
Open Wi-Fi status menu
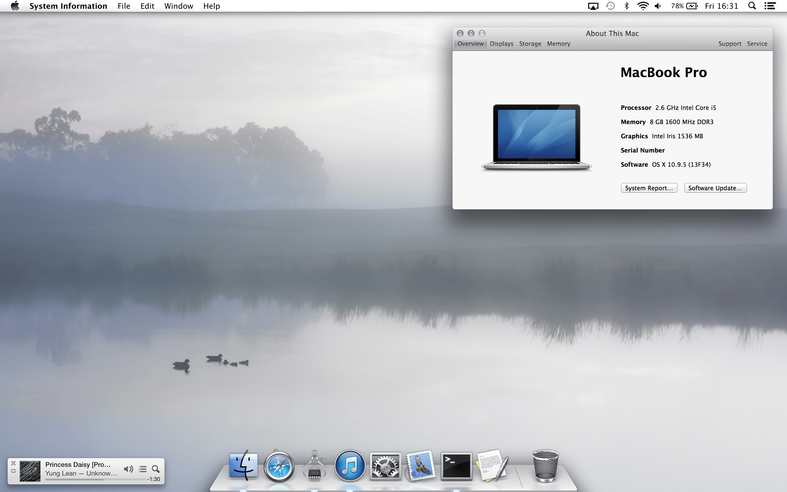(643, 6)
